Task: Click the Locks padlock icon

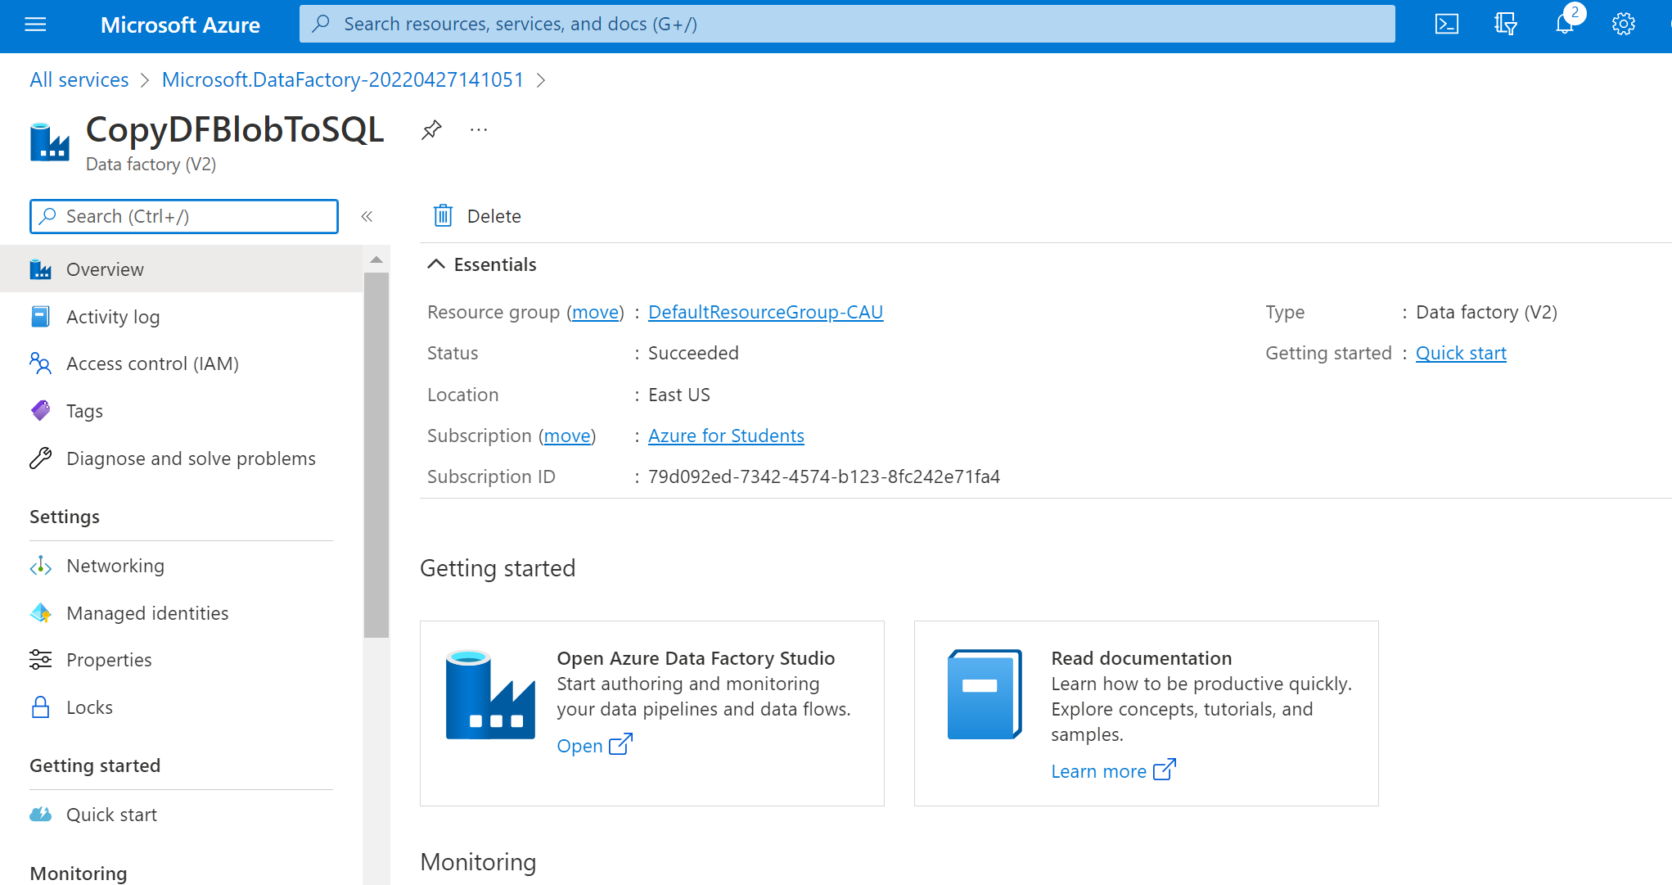Action: point(40,707)
